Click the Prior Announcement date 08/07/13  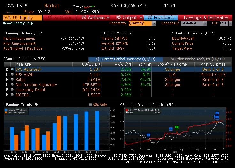(x=76, y=43)
